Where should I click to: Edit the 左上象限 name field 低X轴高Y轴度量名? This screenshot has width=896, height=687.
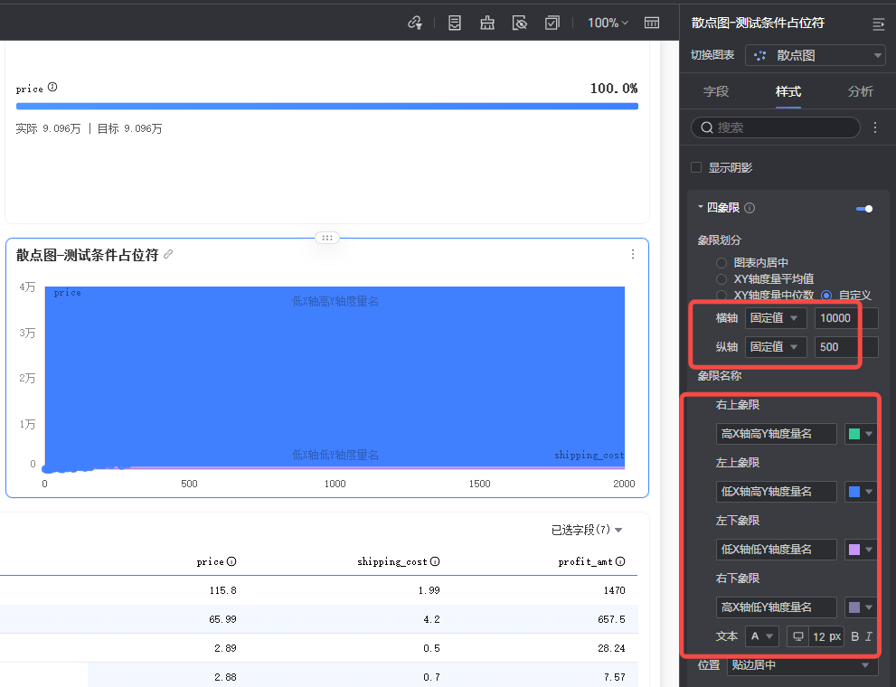[x=776, y=492]
